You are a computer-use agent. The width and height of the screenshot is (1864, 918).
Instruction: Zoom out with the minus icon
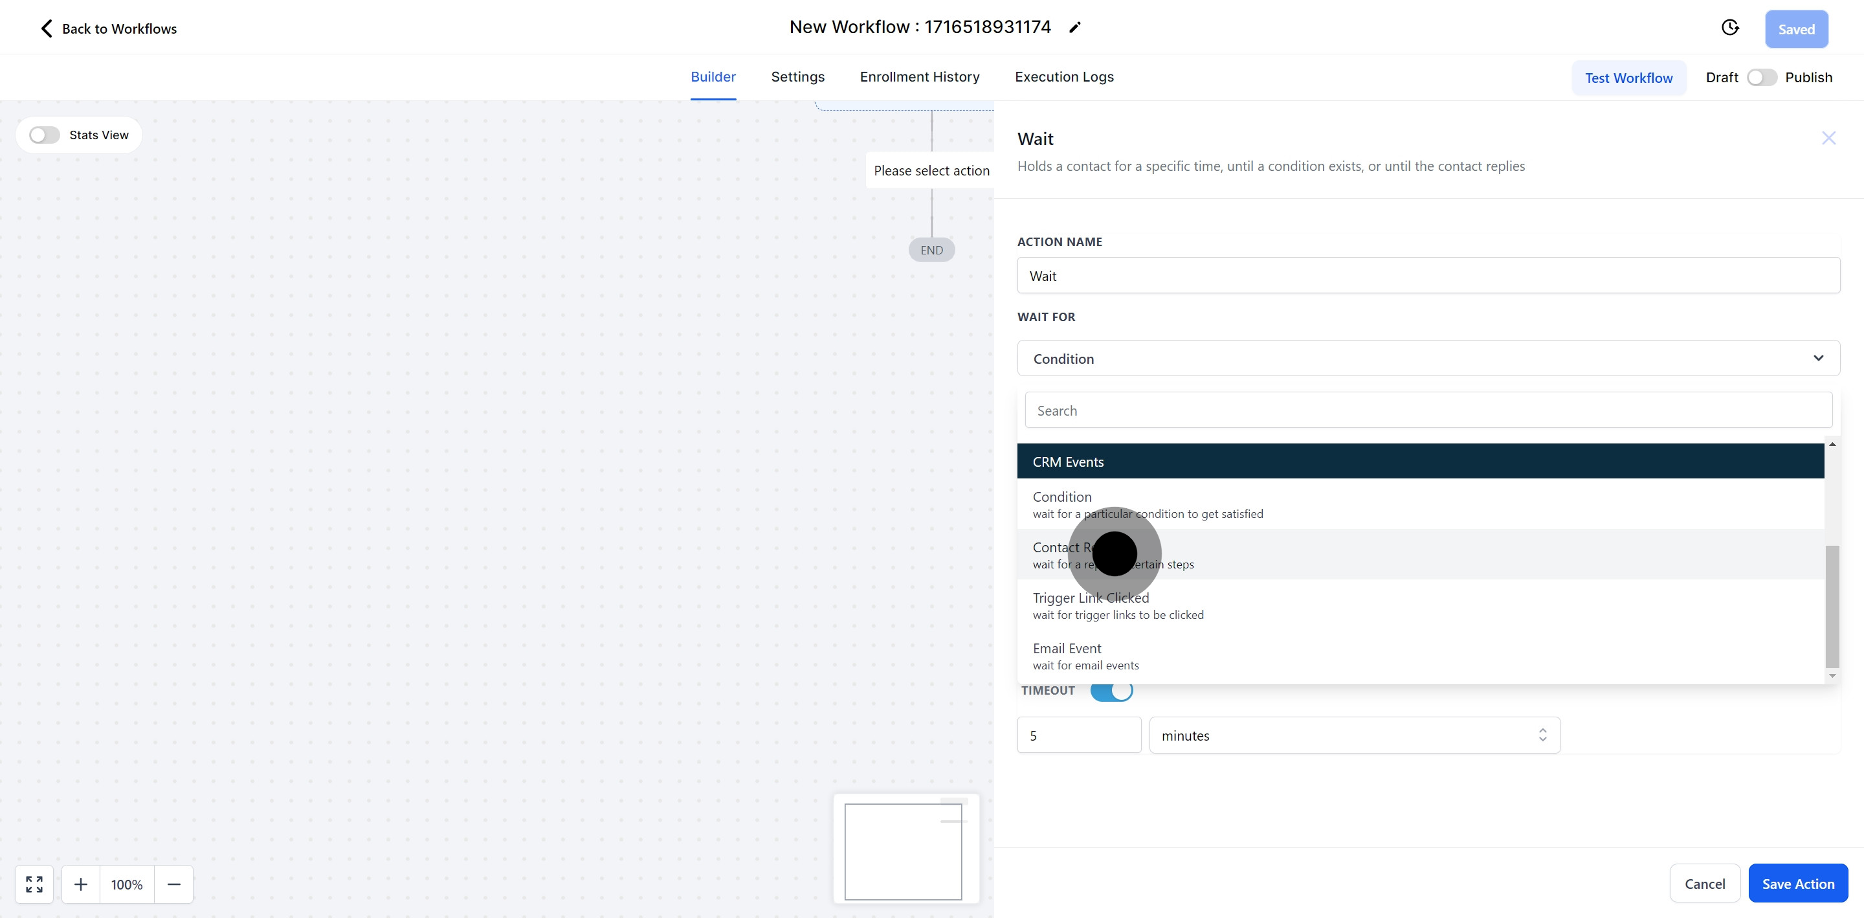tap(173, 884)
